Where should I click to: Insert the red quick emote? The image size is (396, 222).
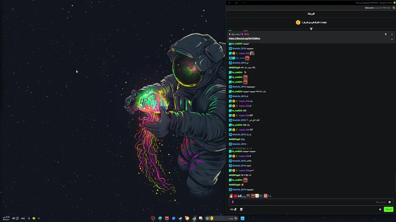coord(235,196)
